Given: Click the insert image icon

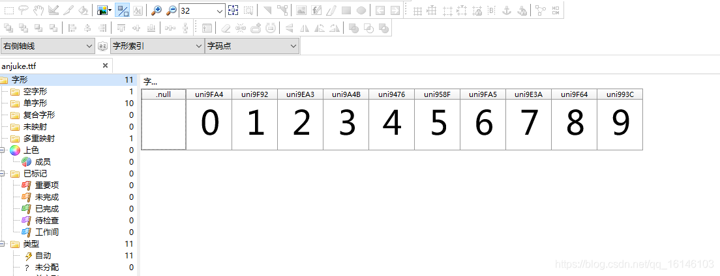Looking at the screenshot, I should pyautogui.click(x=301, y=10).
